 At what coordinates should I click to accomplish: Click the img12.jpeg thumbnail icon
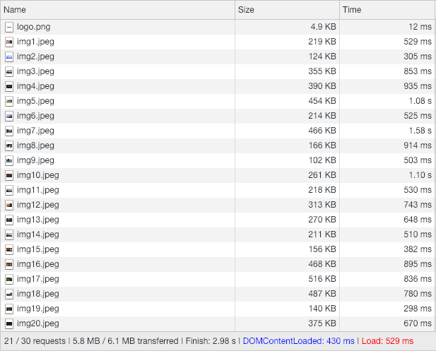9,205
